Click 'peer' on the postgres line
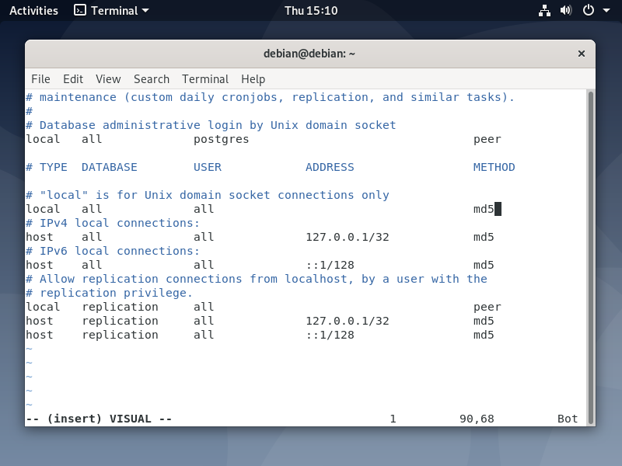622x466 pixels. click(487, 140)
